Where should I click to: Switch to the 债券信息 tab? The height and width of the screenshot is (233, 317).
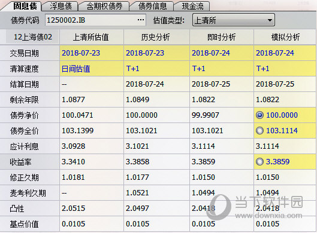(x=152, y=6)
